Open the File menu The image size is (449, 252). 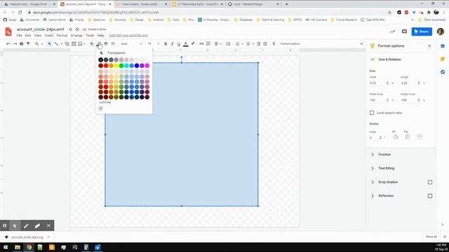(19, 36)
